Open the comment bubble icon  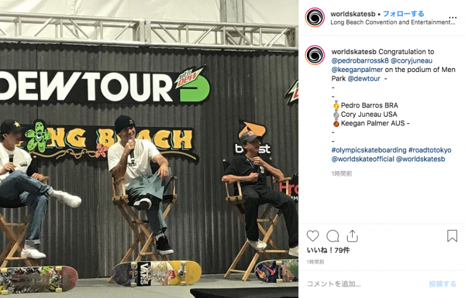pos(332,236)
